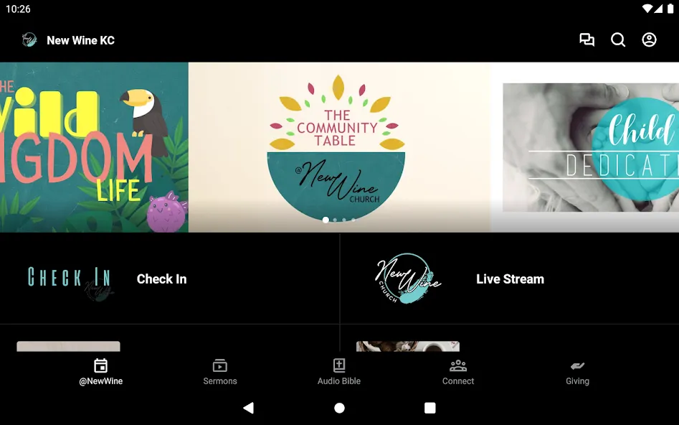Open search with the magnifier icon
Viewport: 679px width, 425px height.
point(618,40)
